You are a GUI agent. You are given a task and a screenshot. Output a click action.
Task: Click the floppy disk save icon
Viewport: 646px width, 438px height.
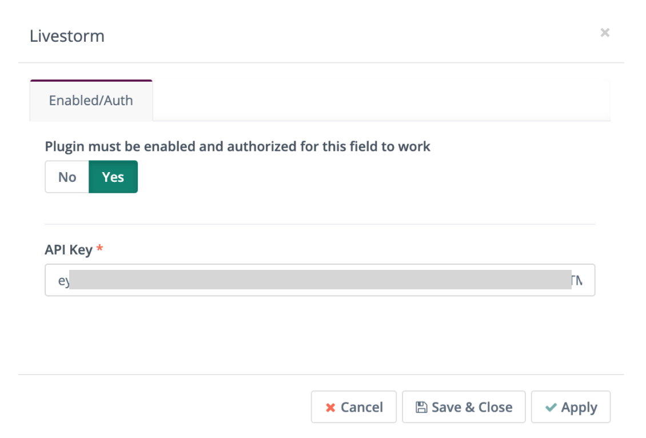pos(421,407)
